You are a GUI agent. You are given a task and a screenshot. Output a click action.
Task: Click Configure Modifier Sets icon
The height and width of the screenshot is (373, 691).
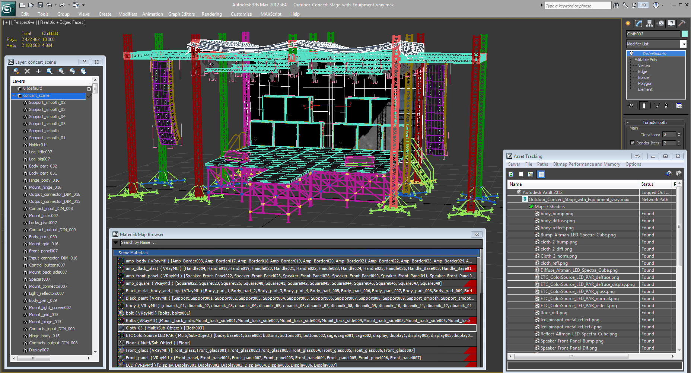[x=679, y=106]
